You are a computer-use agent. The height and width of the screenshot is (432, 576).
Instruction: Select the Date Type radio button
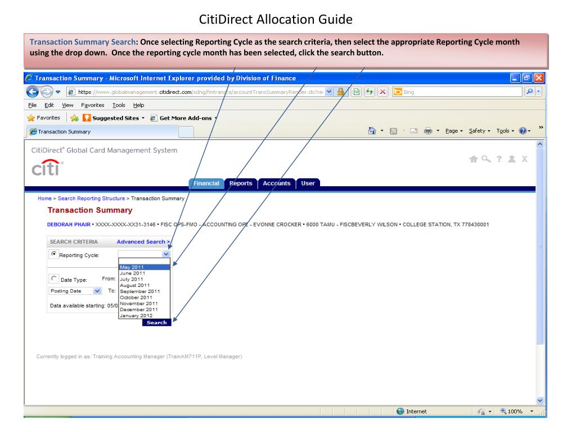click(54, 278)
